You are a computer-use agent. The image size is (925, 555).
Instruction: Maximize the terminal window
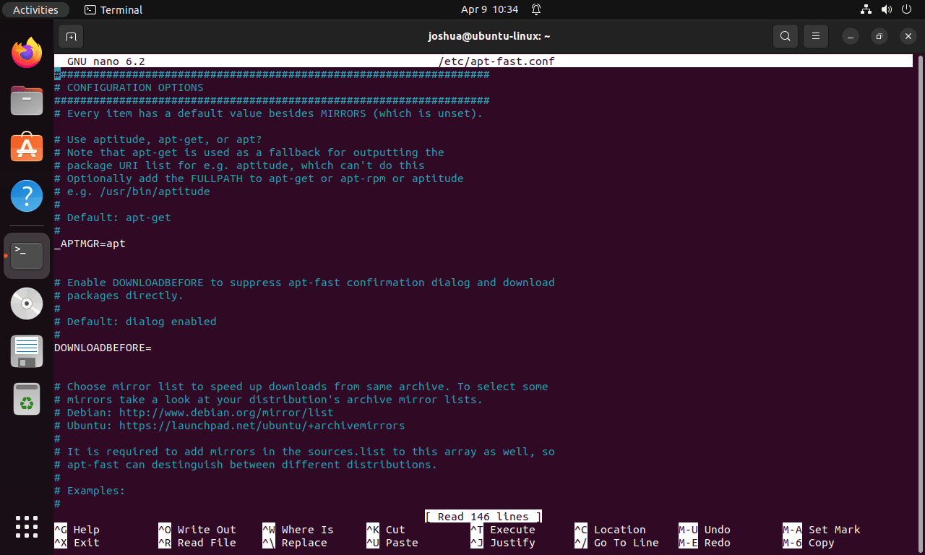tap(879, 35)
